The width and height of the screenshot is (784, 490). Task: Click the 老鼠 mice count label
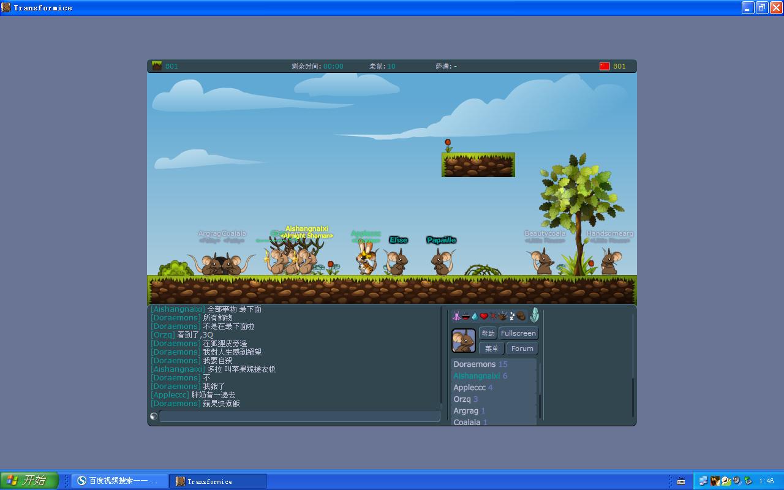click(x=382, y=66)
